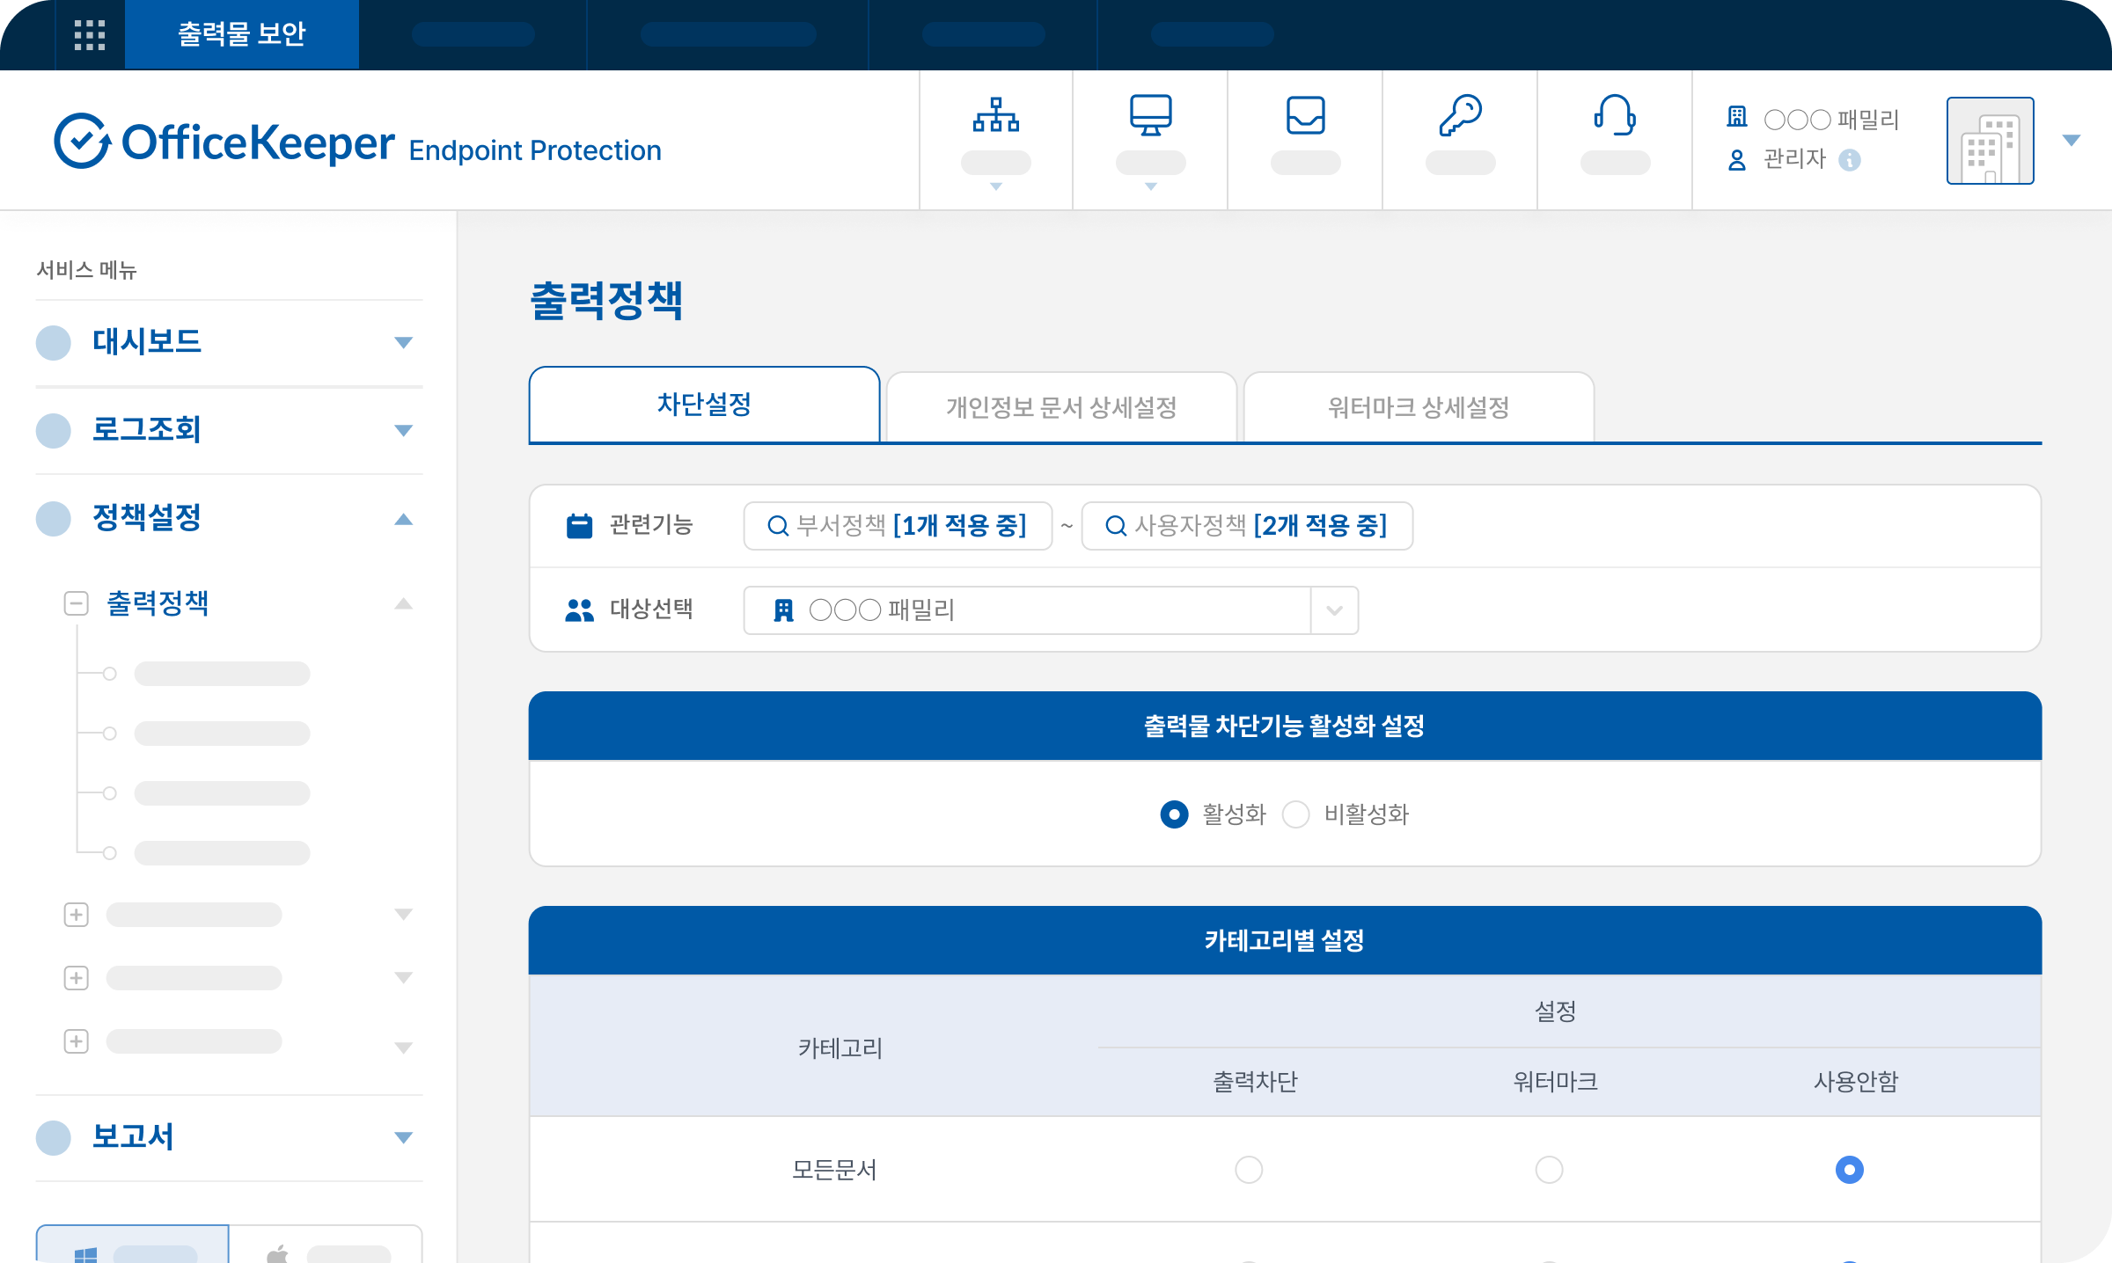Click 부서정책 1개 적용 중 button
The width and height of the screenshot is (2112, 1263).
[898, 526]
